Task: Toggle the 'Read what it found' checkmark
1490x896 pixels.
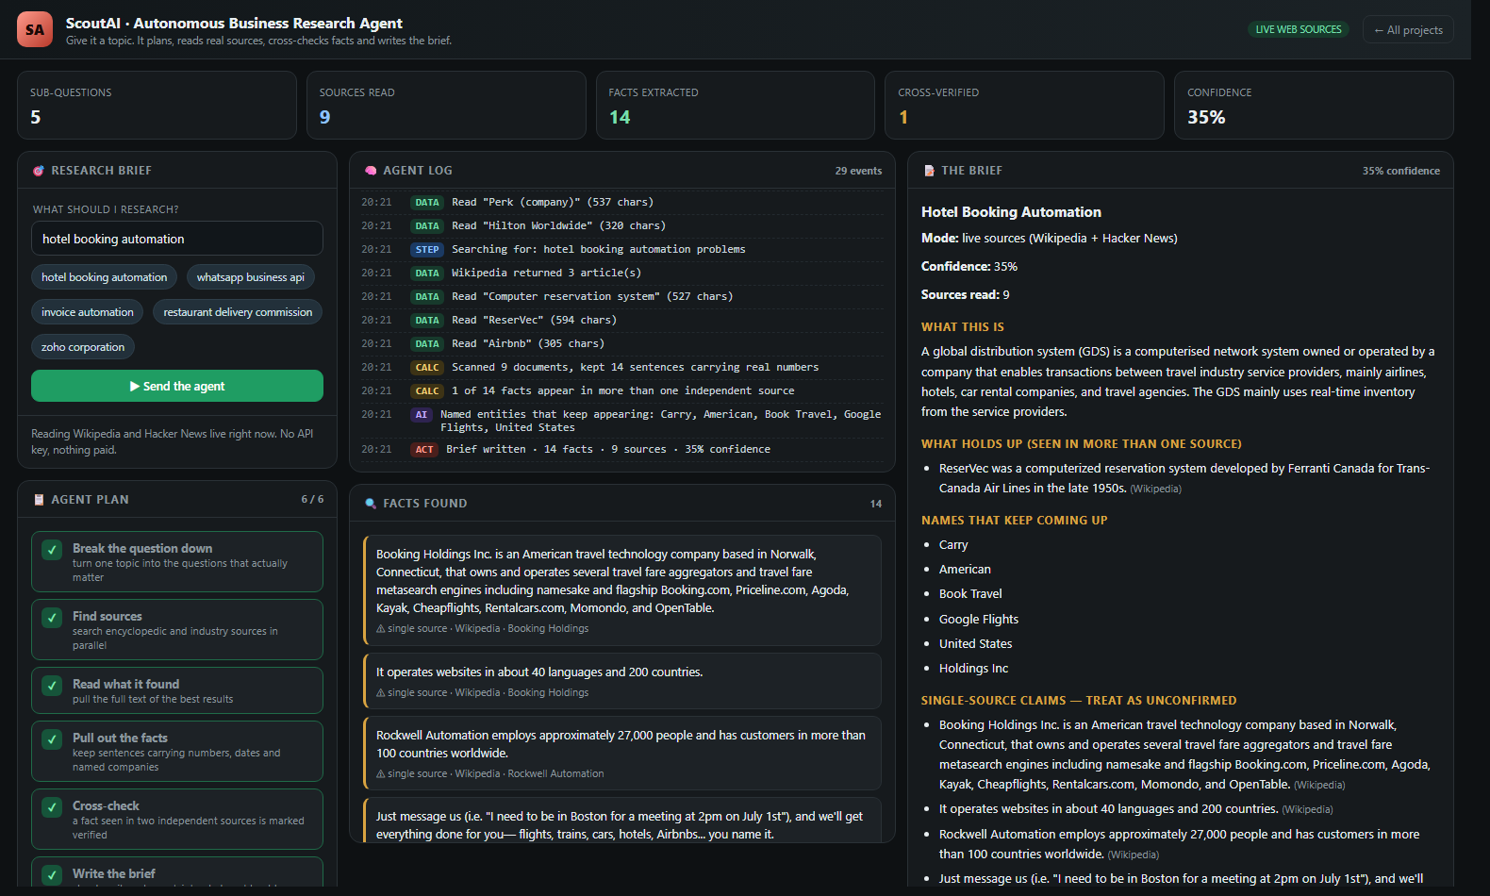Action: pyautogui.click(x=53, y=685)
